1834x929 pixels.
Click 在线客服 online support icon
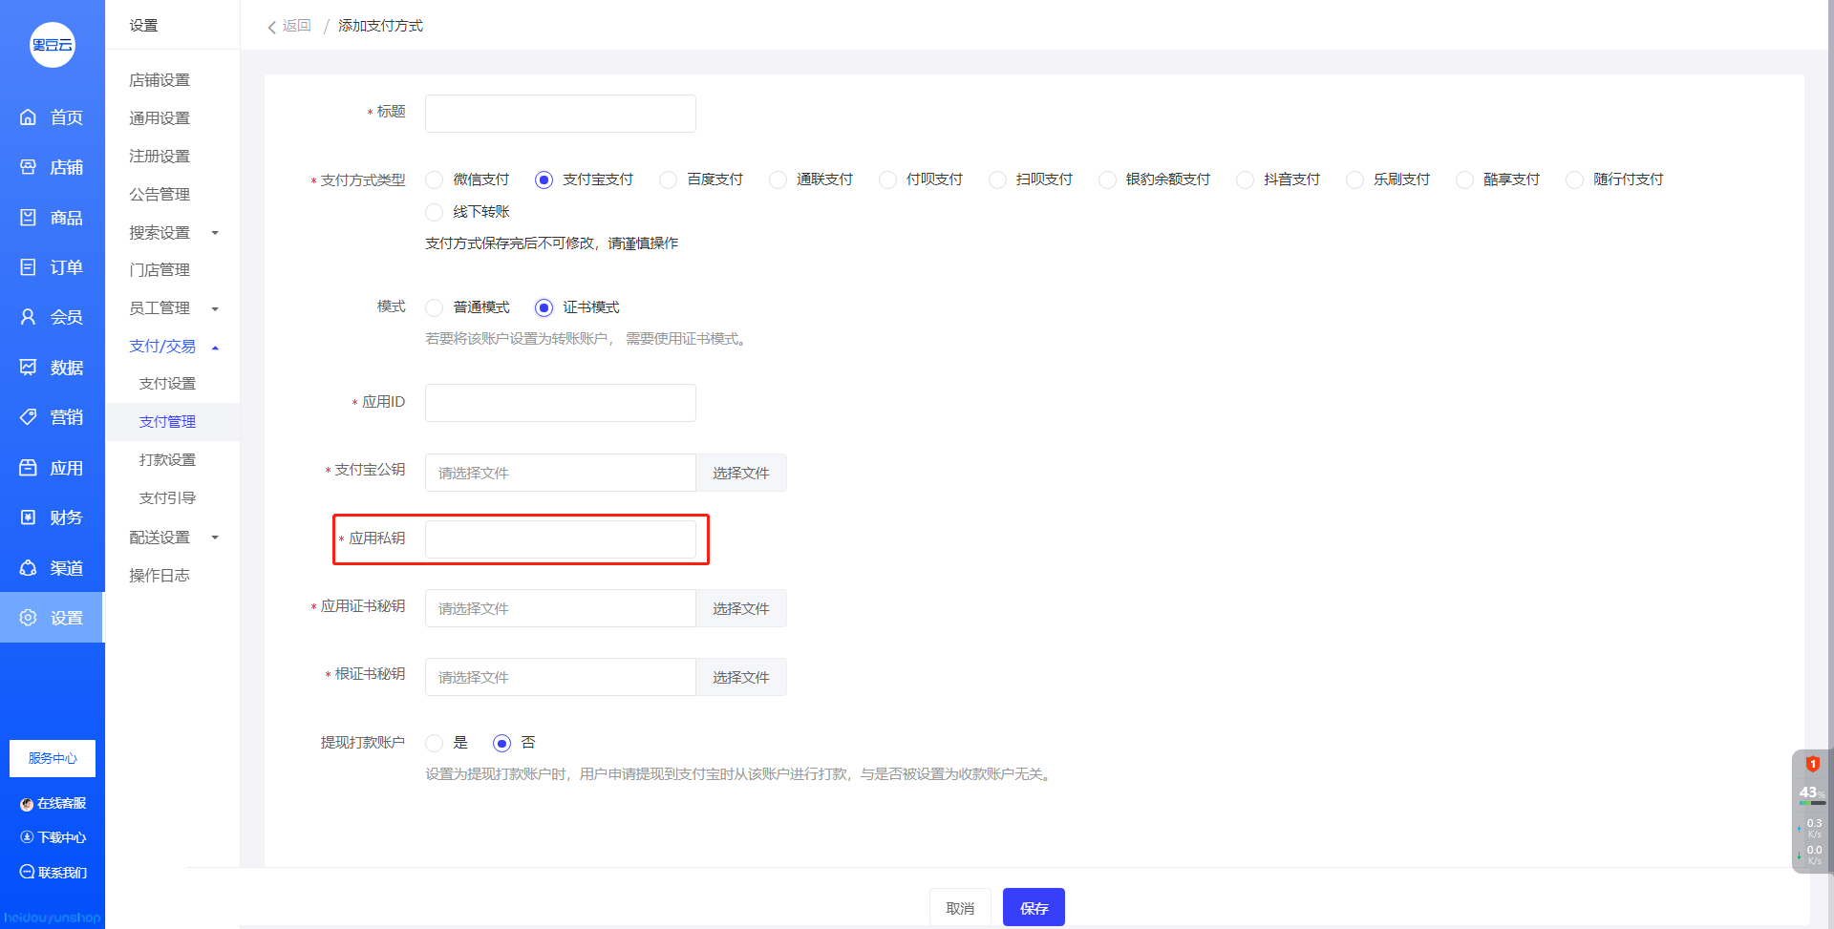tap(27, 804)
